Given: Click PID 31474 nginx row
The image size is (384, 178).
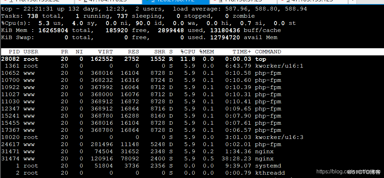Looking at the screenshot, I should click(10, 159).
